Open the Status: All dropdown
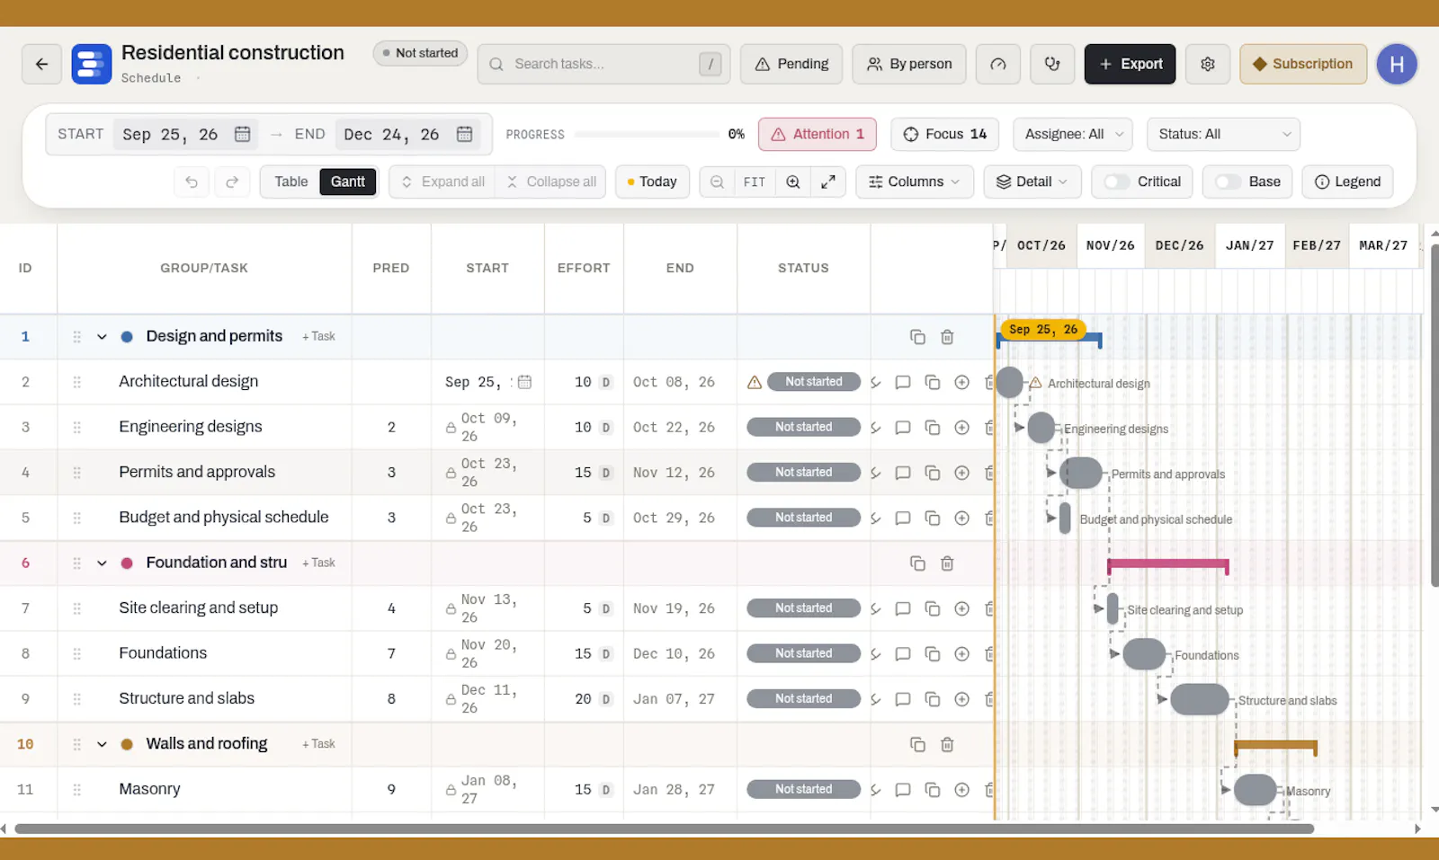Screen dimensions: 1439x860 pos(1223,134)
